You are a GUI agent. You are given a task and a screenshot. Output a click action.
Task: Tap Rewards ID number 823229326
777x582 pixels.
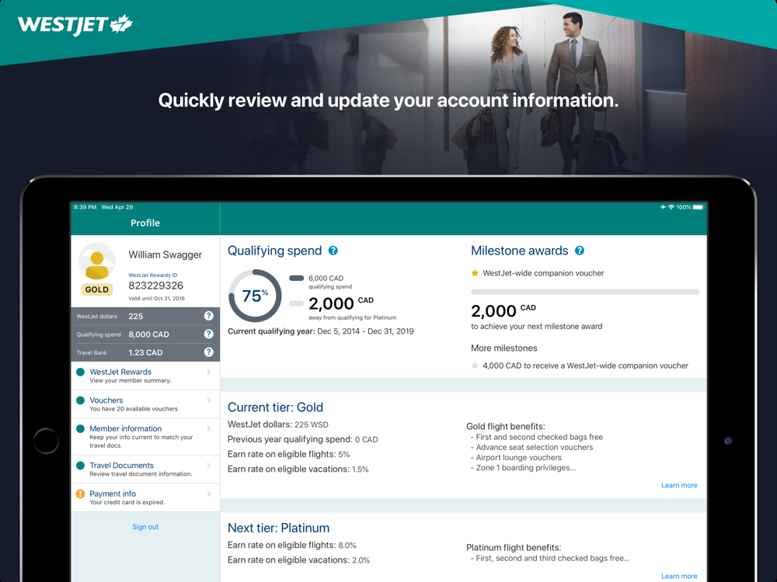(x=155, y=286)
